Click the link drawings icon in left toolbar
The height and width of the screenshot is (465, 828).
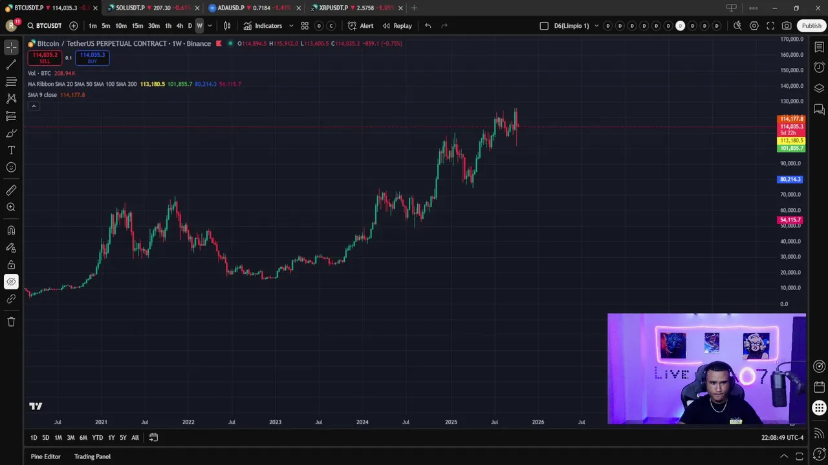[11, 299]
